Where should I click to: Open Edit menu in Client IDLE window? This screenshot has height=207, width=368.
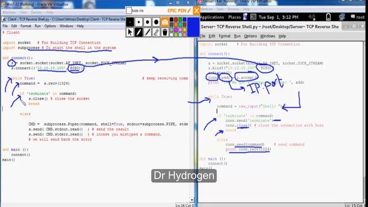pyautogui.click(x=14, y=26)
